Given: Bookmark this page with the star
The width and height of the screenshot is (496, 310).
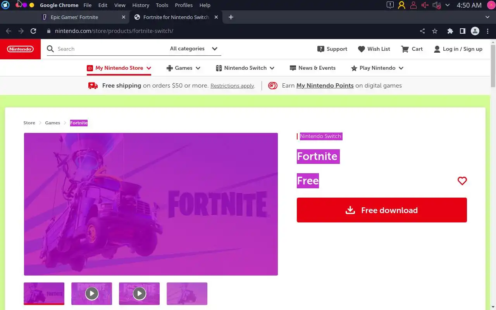Looking at the screenshot, I should coord(435,31).
